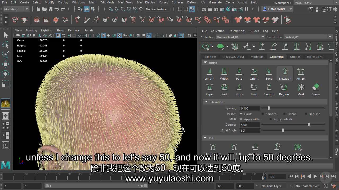Open the Description FurTest_01 dropdown

308,37
